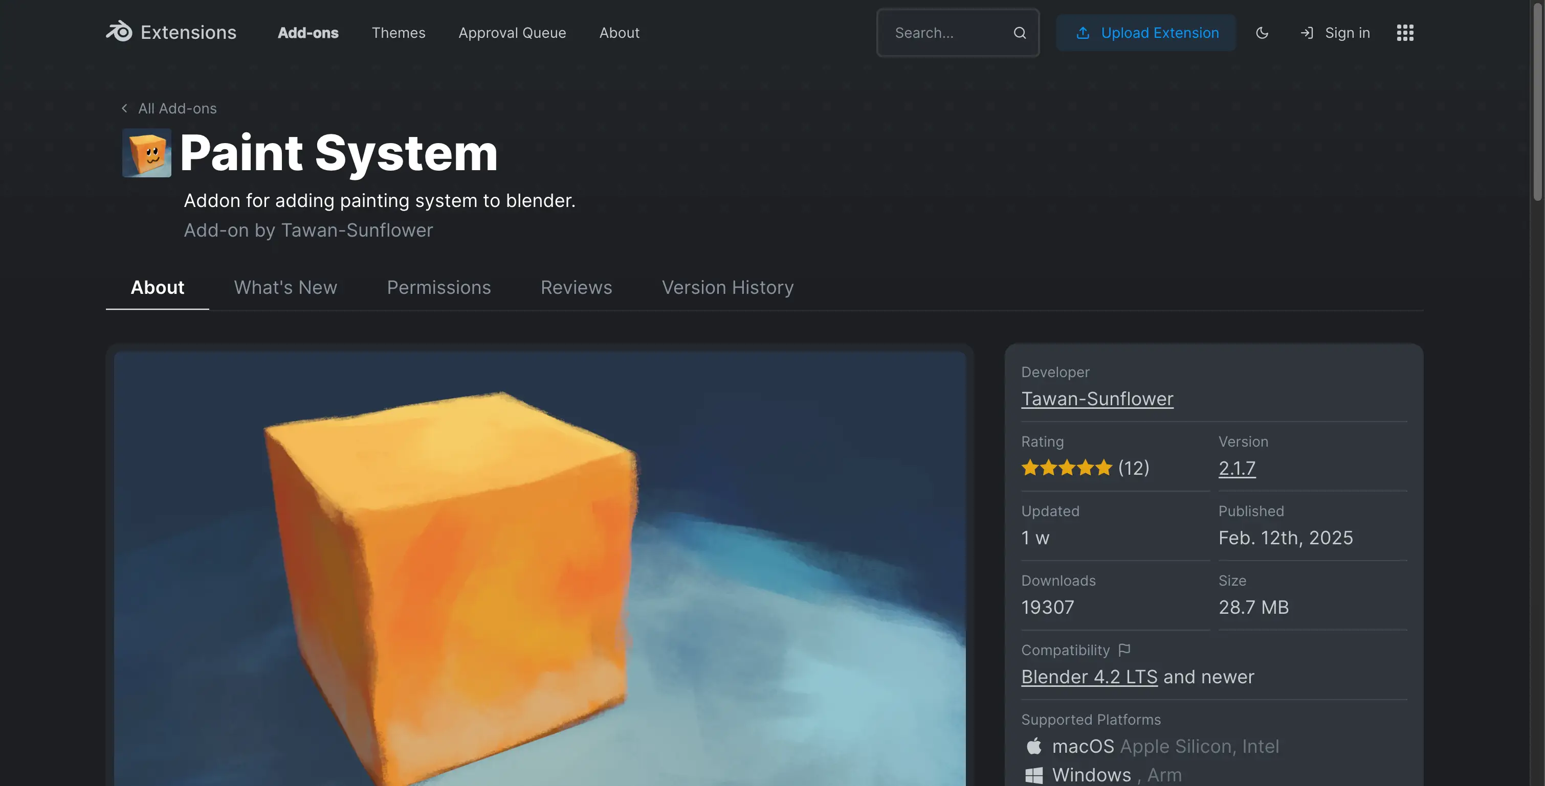This screenshot has width=1545, height=786.
Task: Open the Approval Queue page
Action: 512,33
